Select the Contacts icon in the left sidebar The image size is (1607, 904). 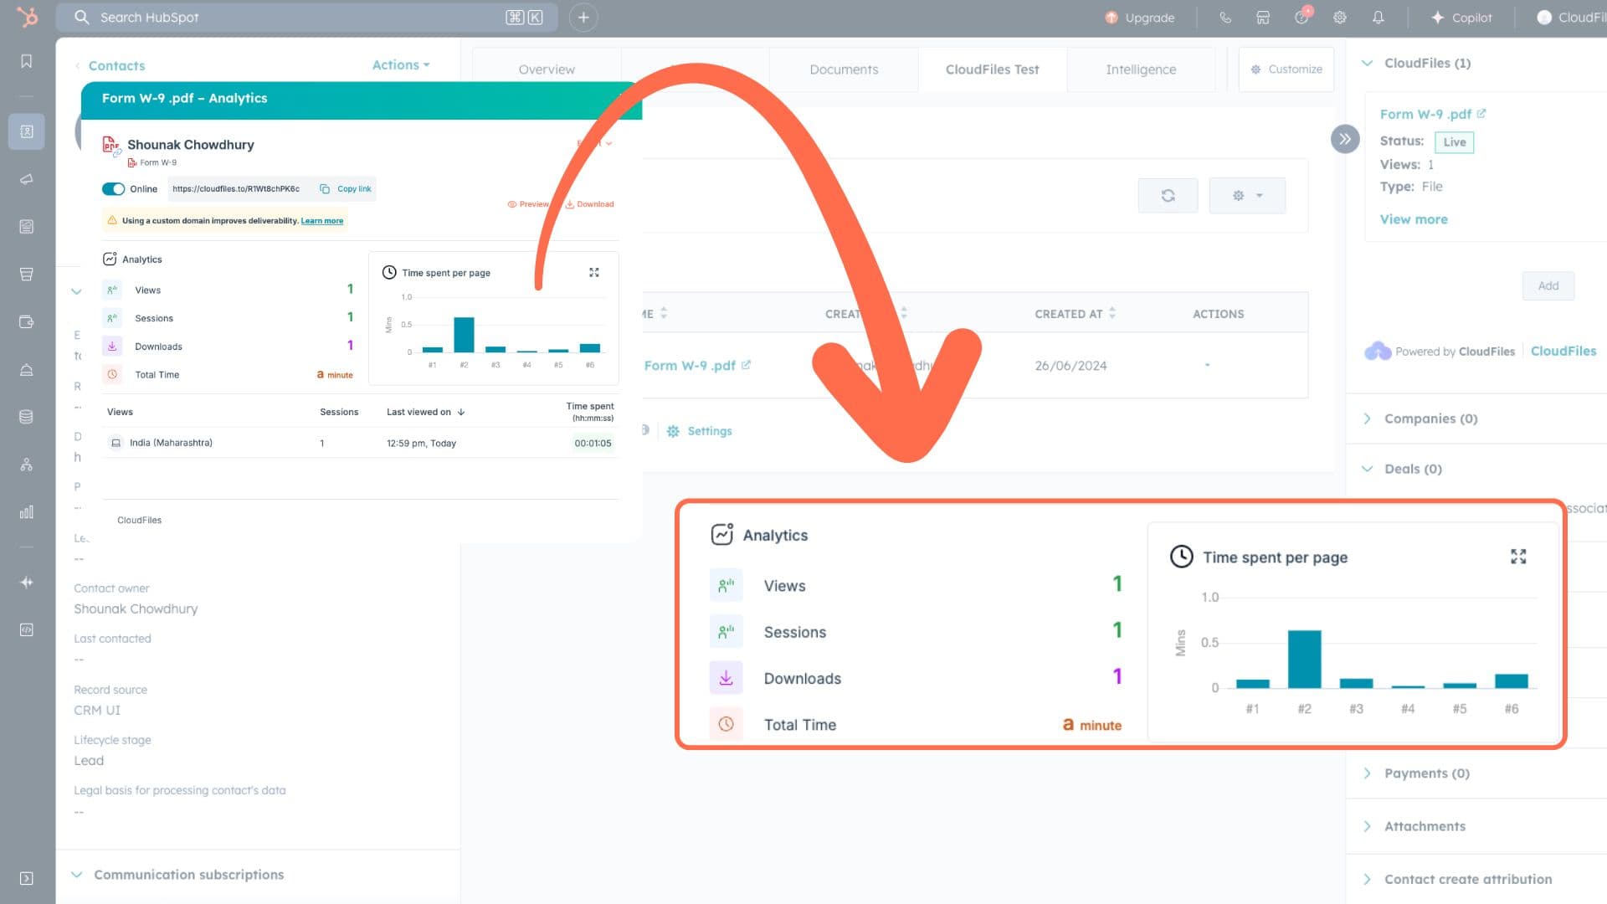[x=26, y=131]
